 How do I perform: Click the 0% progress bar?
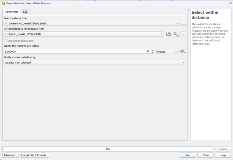coord(108,149)
